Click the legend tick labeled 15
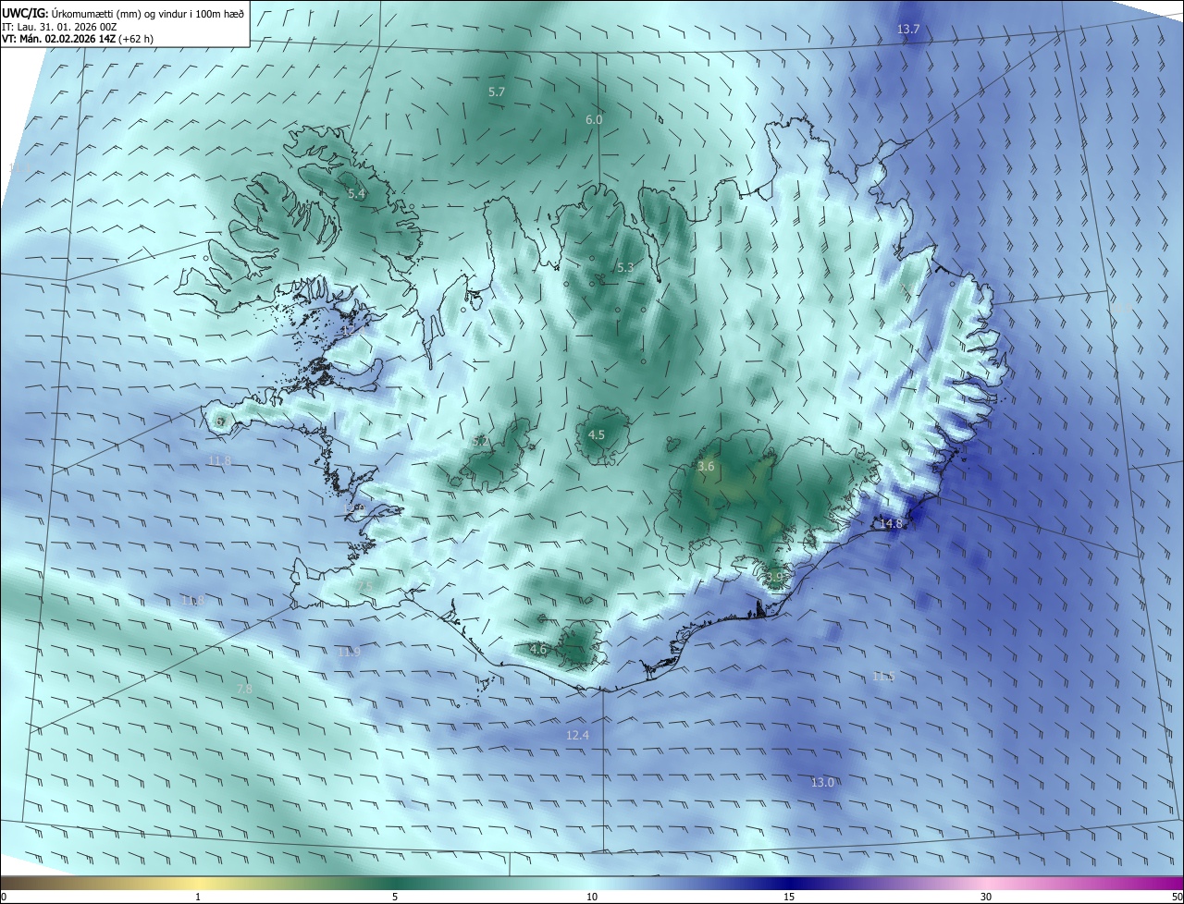 pyautogui.click(x=789, y=897)
